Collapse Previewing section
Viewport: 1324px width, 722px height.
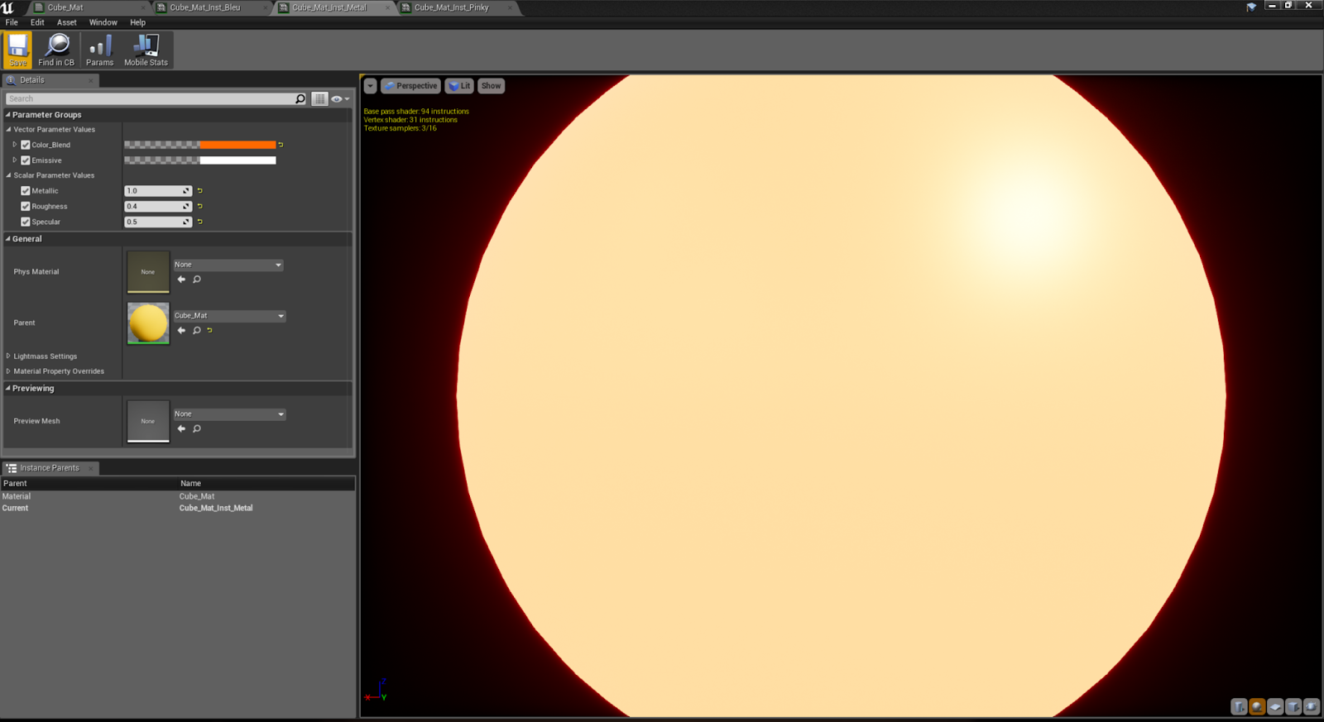8,389
